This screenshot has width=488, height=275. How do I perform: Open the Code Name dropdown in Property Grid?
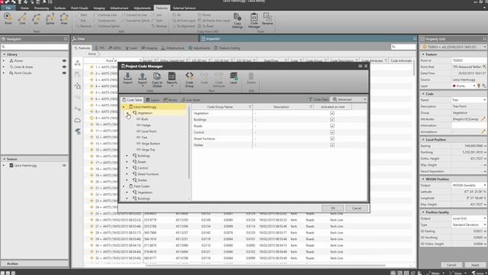[x=485, y=100]
